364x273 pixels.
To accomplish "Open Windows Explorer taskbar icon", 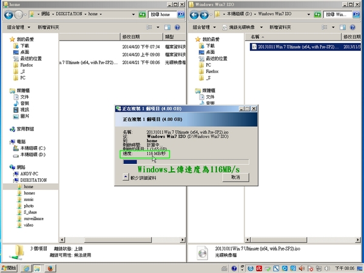I will coord(37,268).
